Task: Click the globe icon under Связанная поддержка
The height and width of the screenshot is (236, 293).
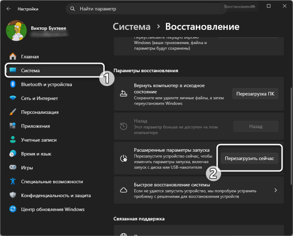Action: pyautogui.click(x=124, y=234)
